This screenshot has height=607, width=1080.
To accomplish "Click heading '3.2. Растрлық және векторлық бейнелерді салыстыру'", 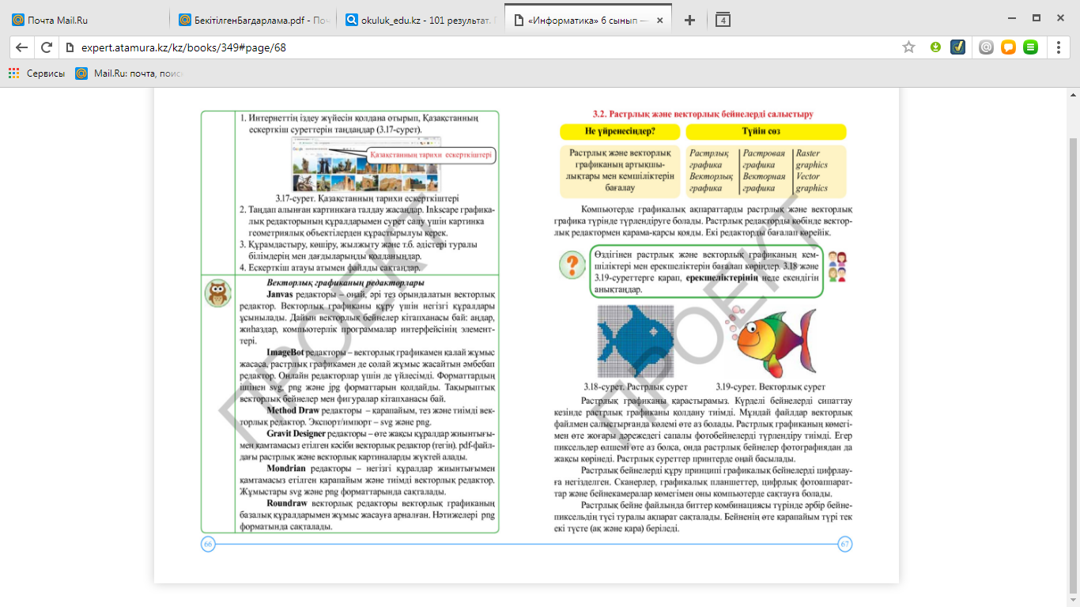I will pyautogui.click(x=703, y=115).
